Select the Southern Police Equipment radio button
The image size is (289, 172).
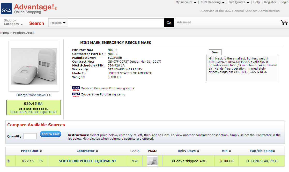tap(8, 161)
